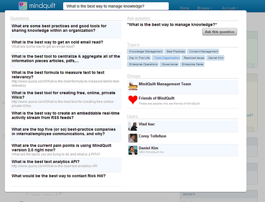Open question about contacting Rick Hill
The width and height of the screenshot is (265, 202).
coord(58,176)
